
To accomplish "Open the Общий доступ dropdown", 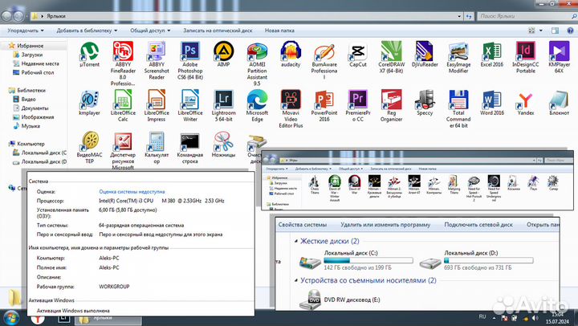I will 150,31.
